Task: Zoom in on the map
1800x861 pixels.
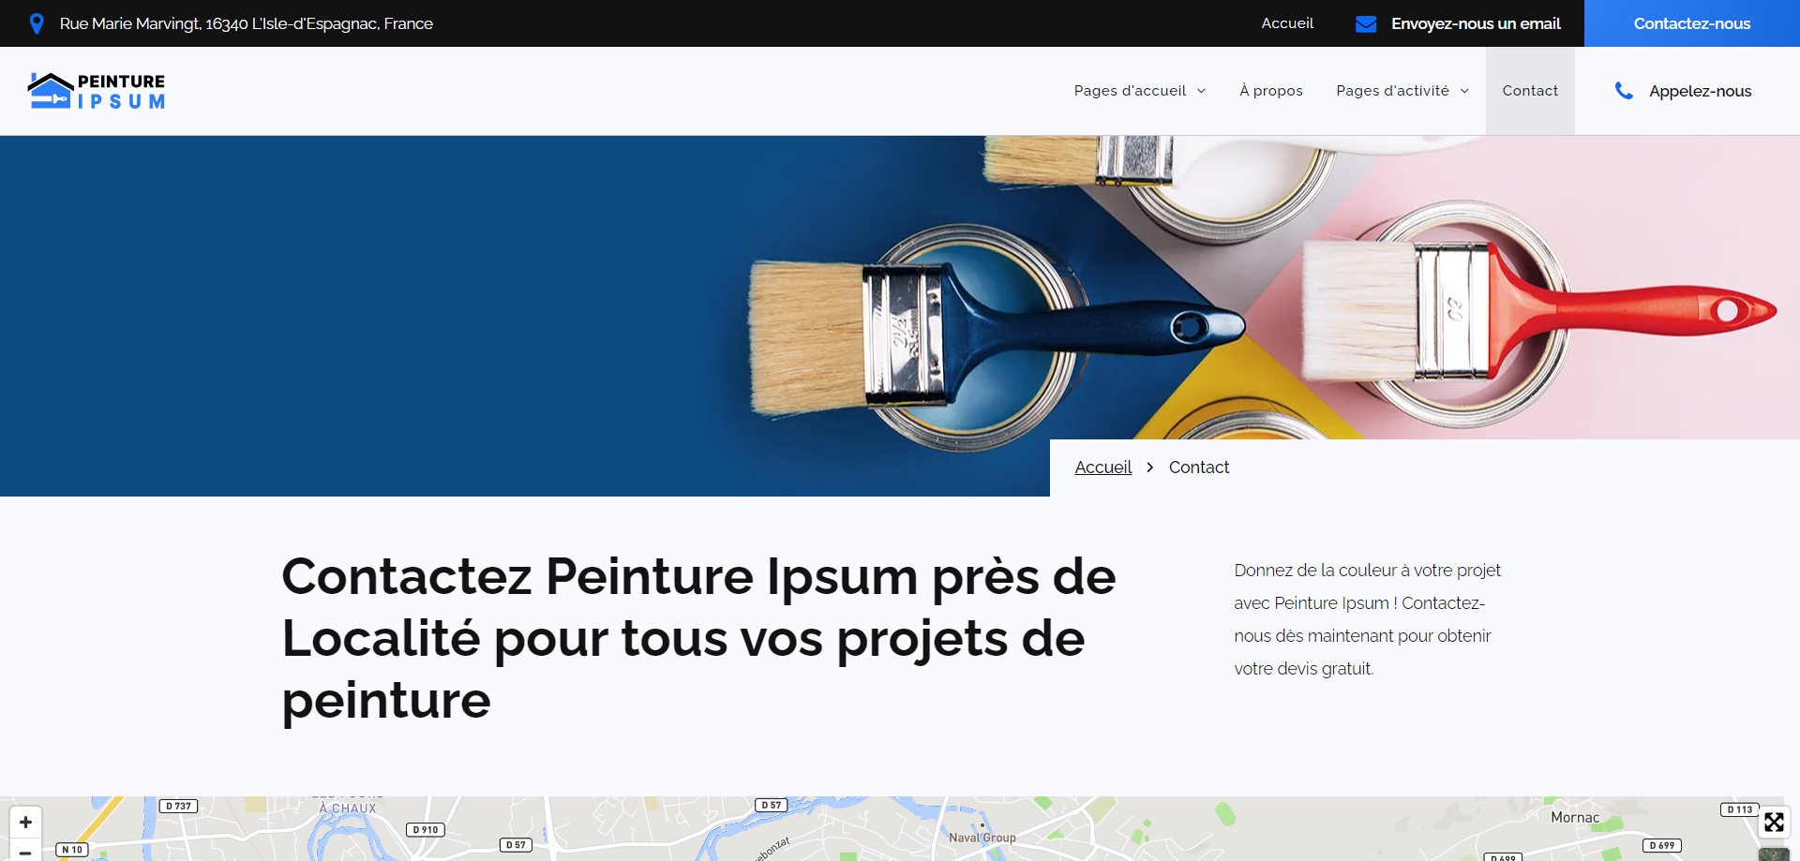Action: (25, 822)
